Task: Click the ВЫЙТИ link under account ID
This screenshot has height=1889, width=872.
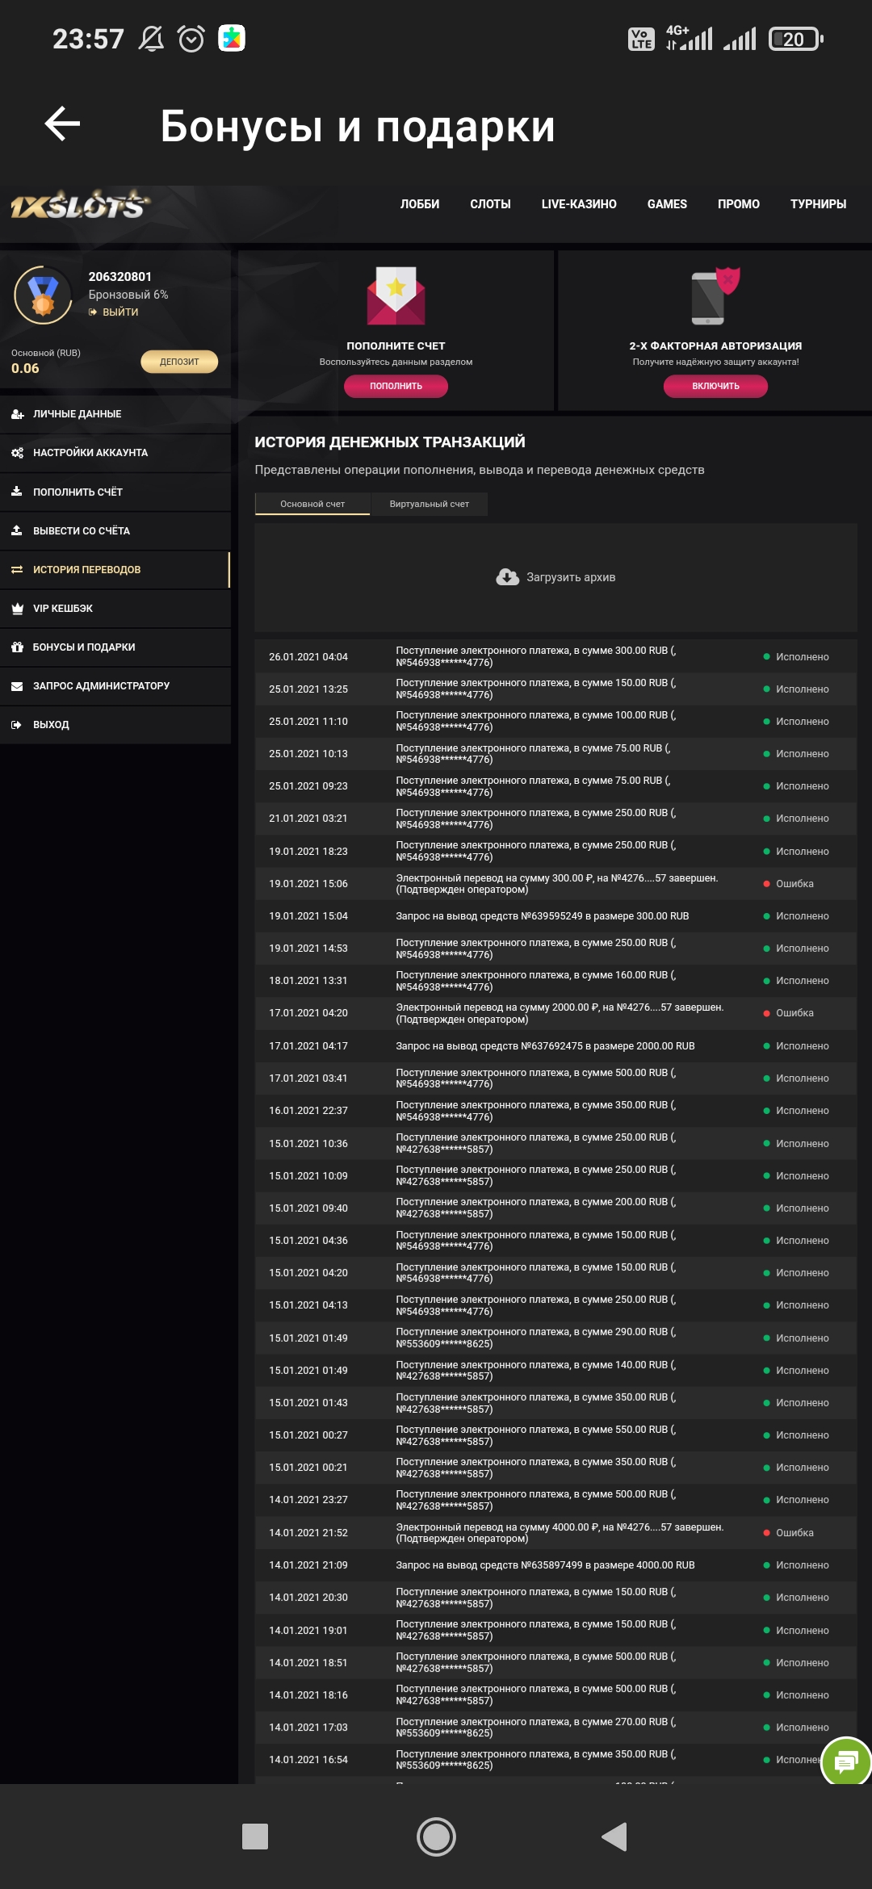Action: pyautogui.click(x=119, y=312)
